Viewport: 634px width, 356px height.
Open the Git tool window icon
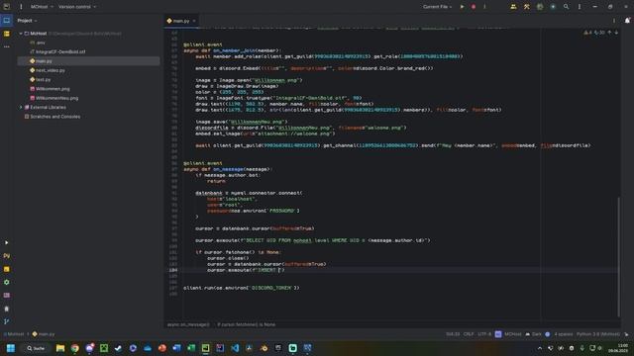click(x=7, y=321)
